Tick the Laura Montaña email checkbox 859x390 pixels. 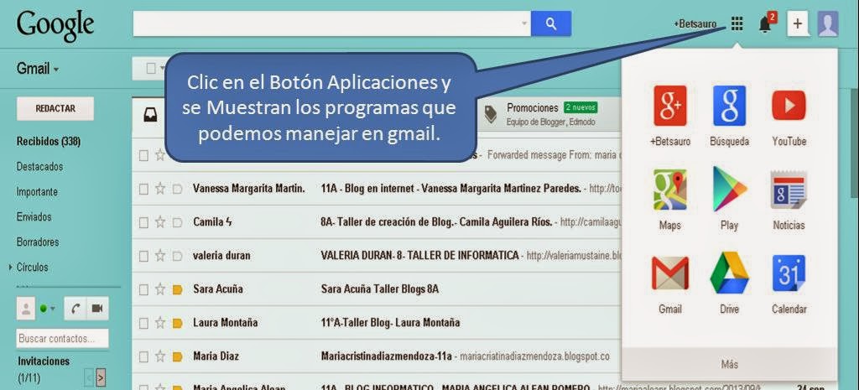pyautogui.click(x=143, y=323)
